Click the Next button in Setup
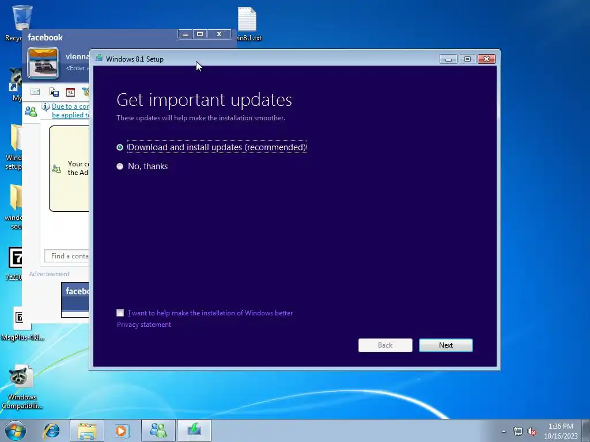590x442 pixels. (x=445, y=345)
